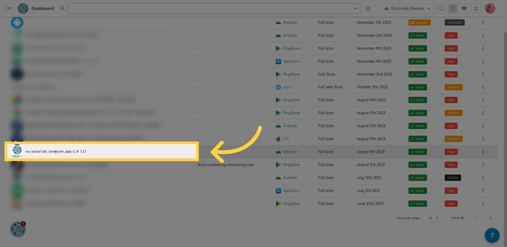Click the account card icon in top bar
The image size is (507, 247).
pos(464,8)
